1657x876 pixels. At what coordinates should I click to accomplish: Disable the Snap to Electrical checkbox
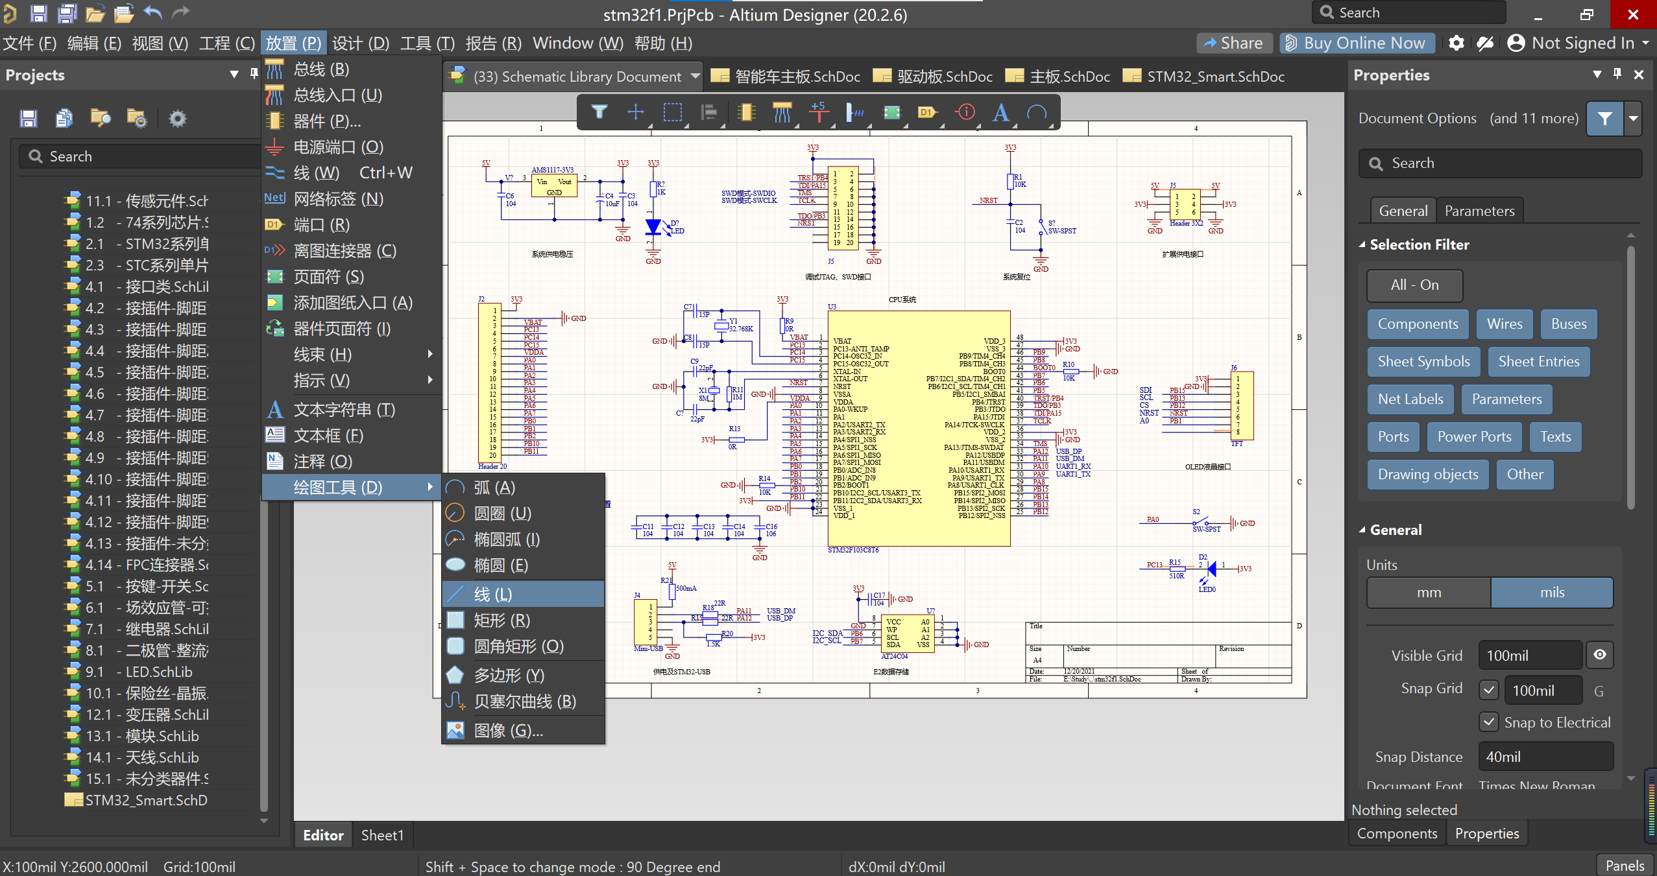pyautogui.click(x=1488, y=722)
